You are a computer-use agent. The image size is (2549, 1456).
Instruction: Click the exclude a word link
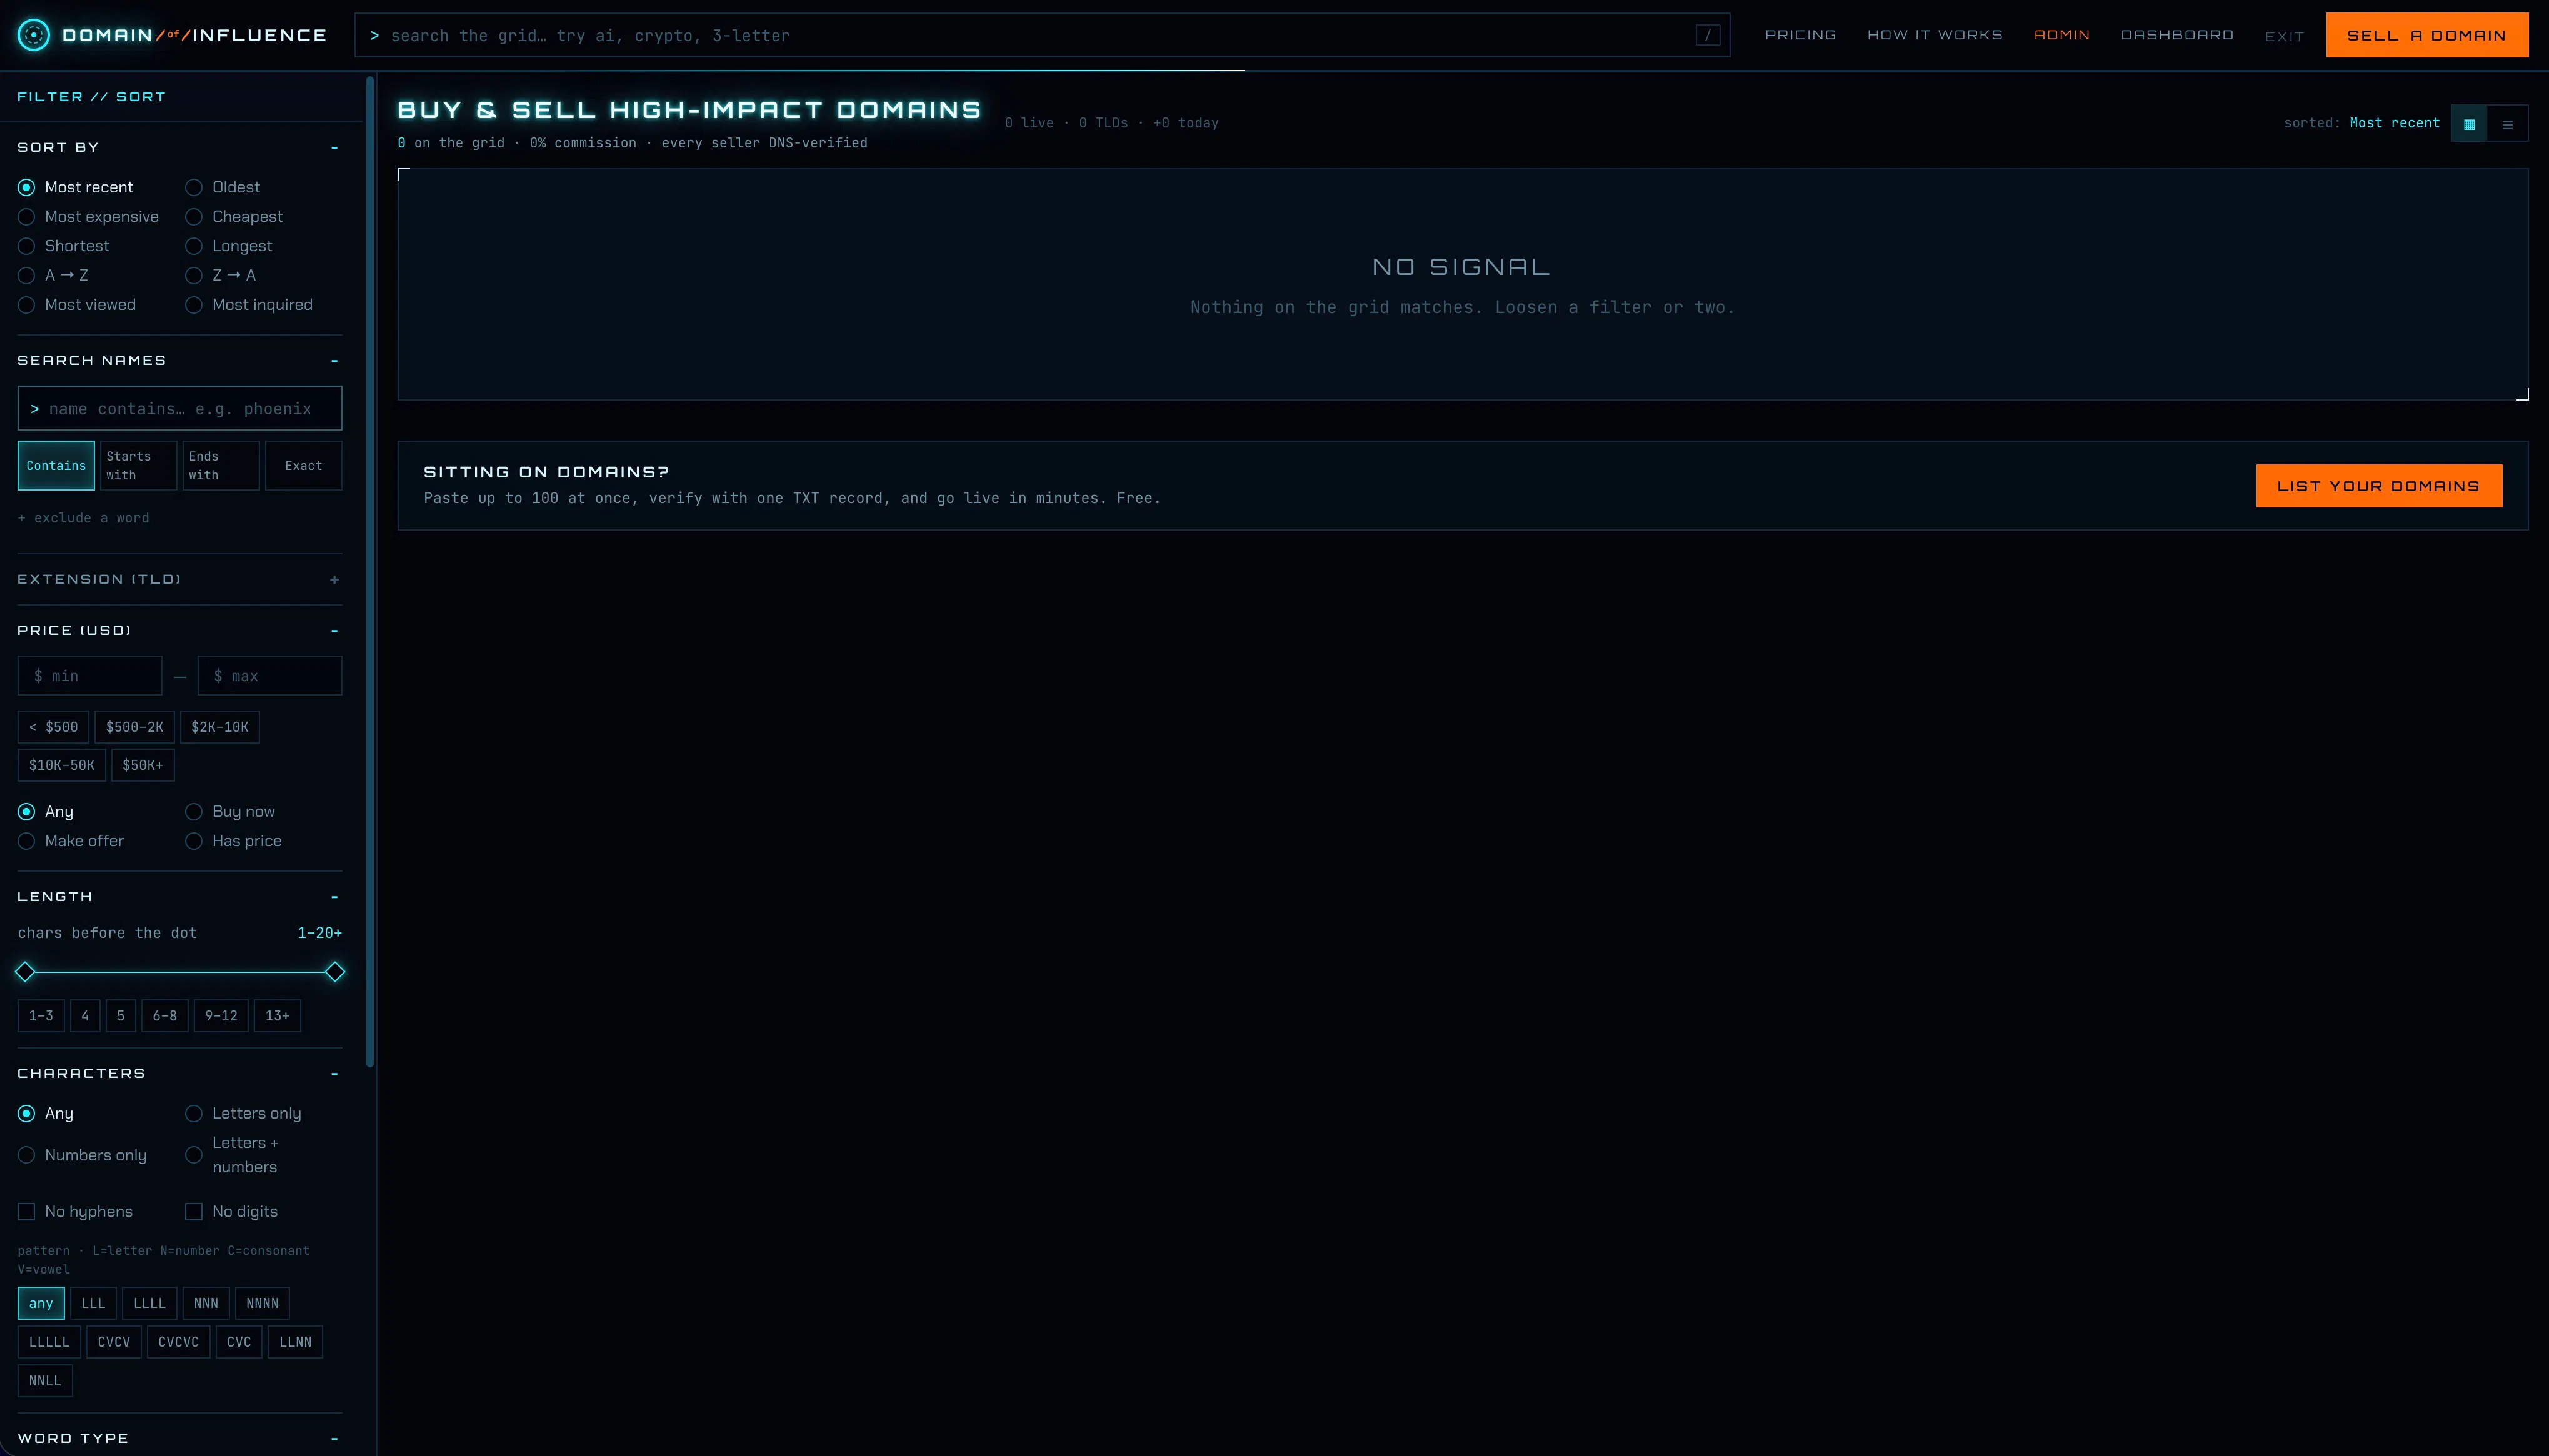click(83, 518)
